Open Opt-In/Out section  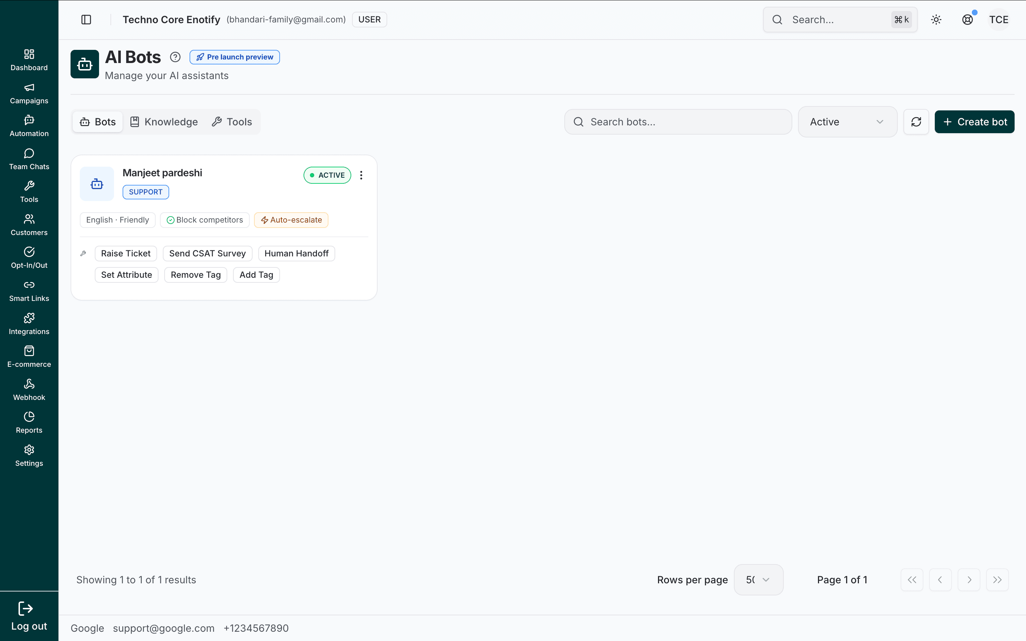pyautogui.click(x=29, y=258)
